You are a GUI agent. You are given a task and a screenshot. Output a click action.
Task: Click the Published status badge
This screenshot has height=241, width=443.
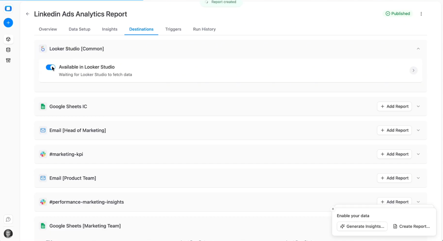pyautogui.click(x=398, y=13)
